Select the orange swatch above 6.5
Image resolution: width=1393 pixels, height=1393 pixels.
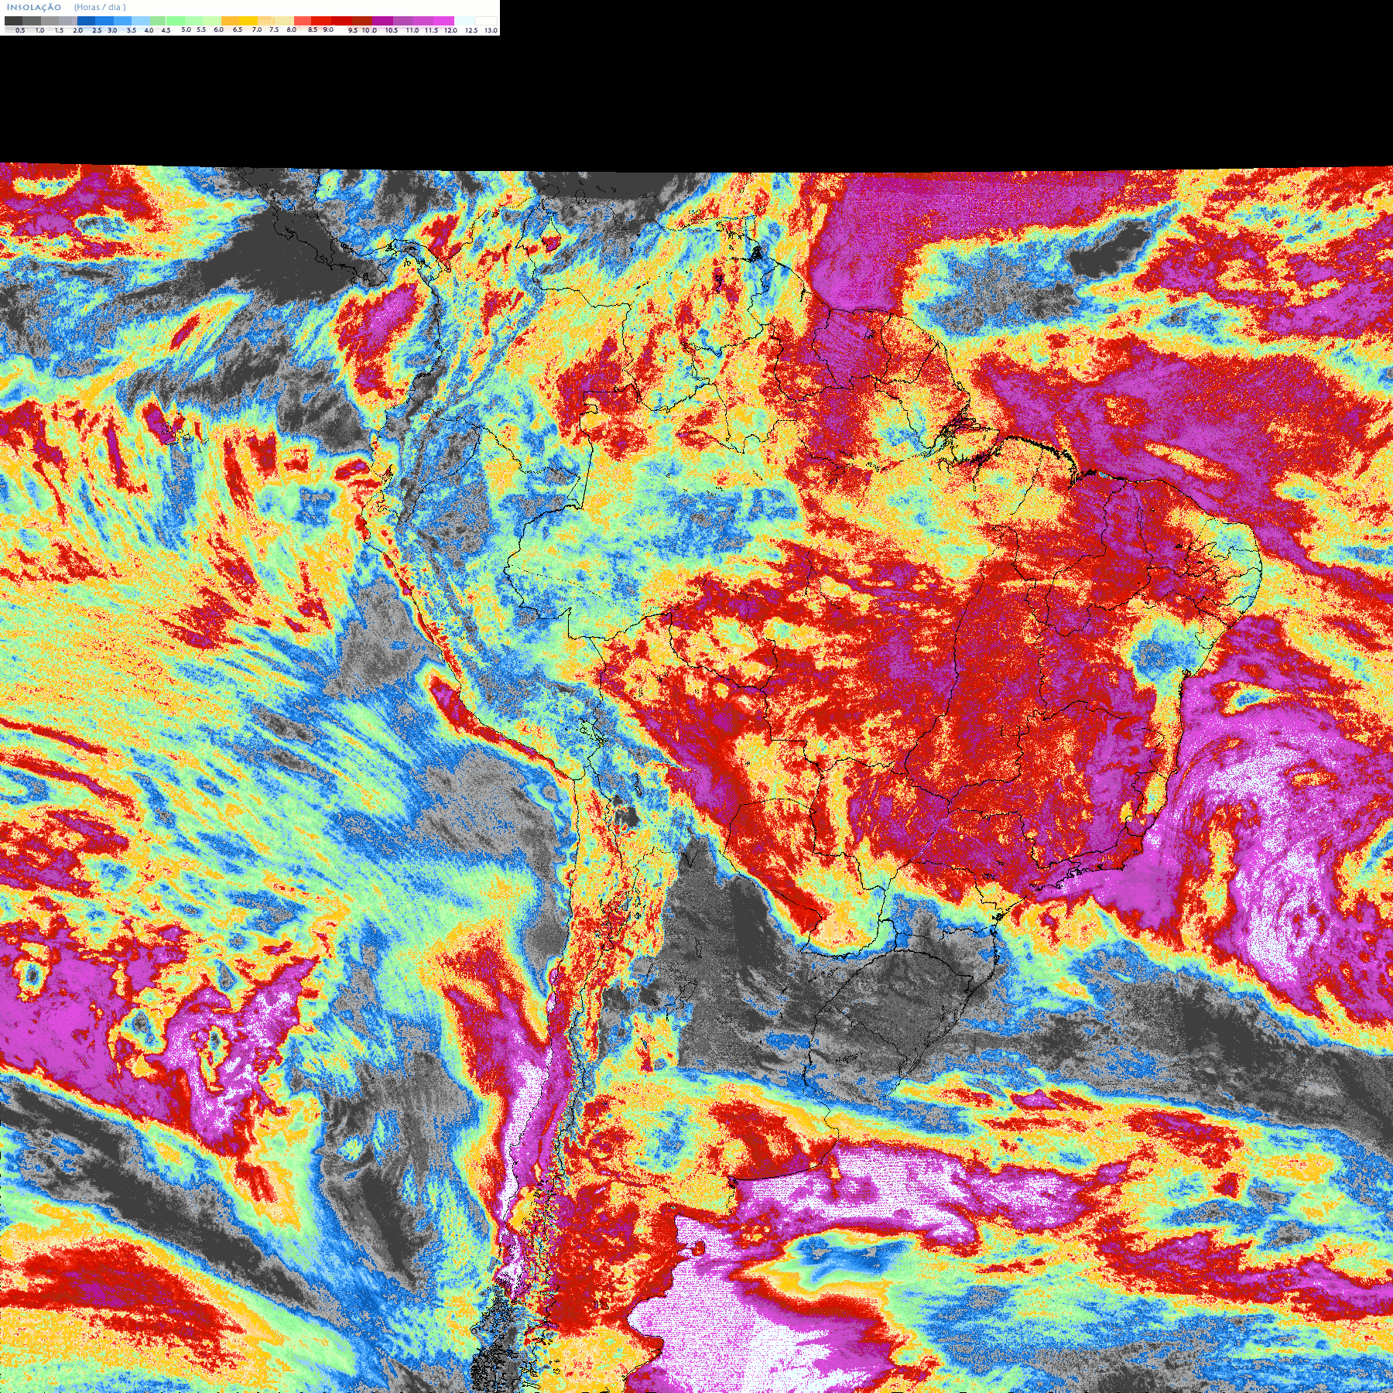[230, 21]
